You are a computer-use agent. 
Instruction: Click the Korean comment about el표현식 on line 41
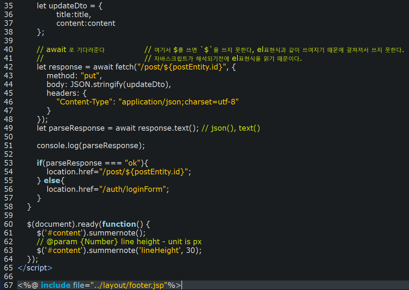pyautogui.click(x=223, y=58)
